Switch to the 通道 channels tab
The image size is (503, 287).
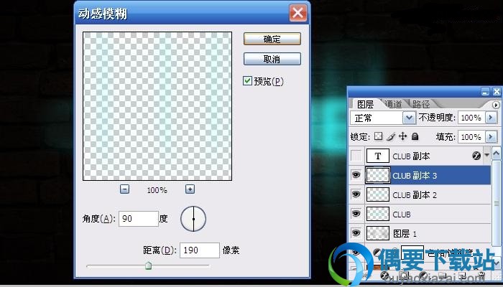[x=393, y=104]
